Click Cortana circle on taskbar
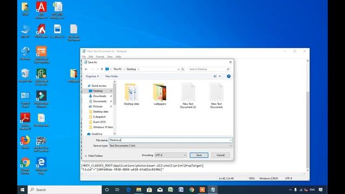 107,190
